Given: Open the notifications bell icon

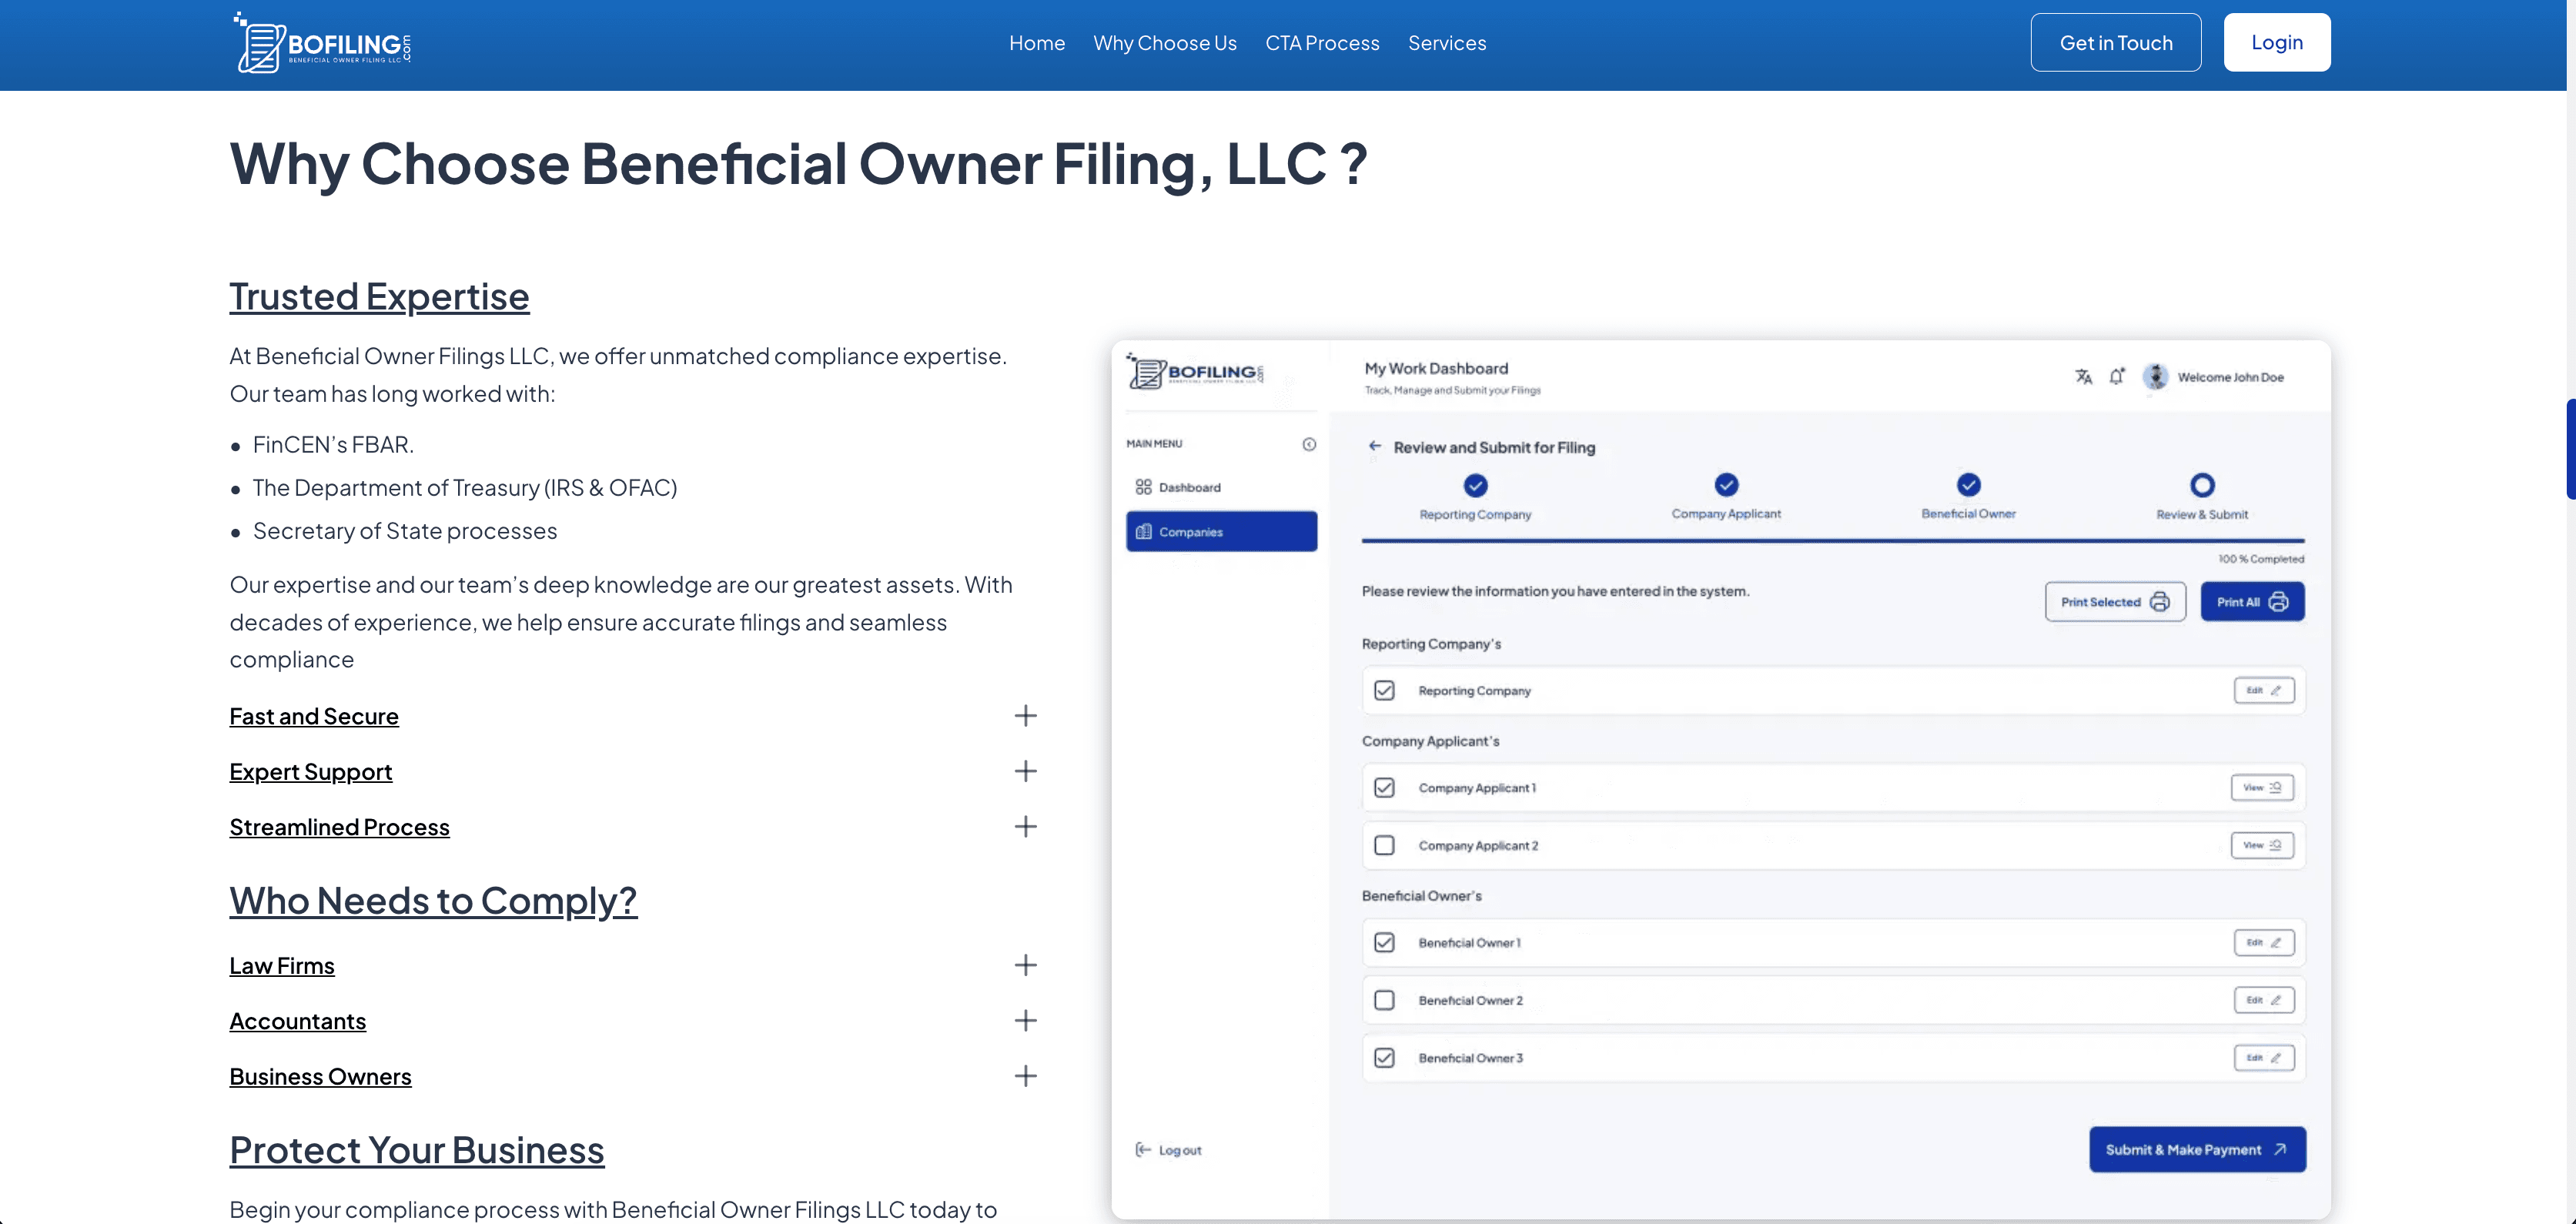Looking at the screenshot, I should 2116,377.
